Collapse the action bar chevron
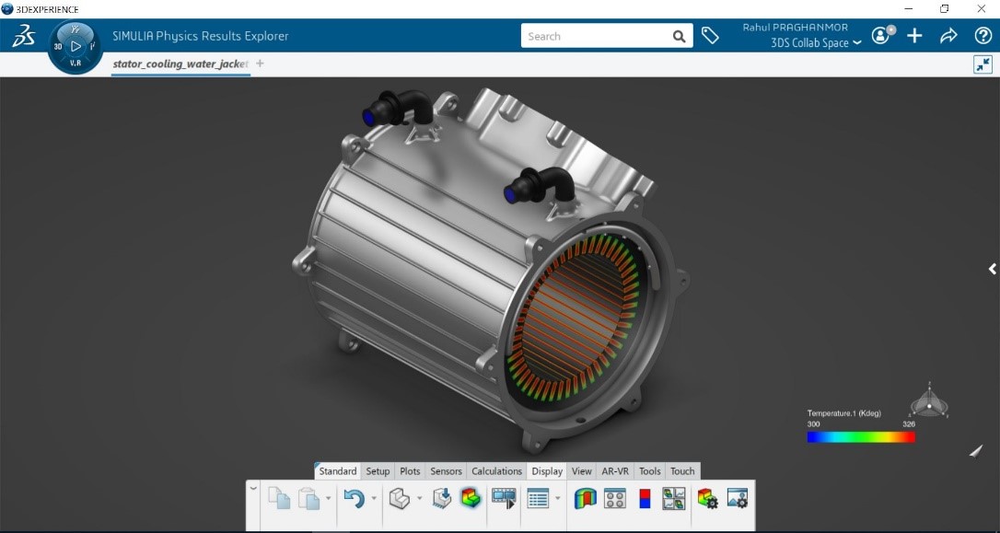Viewport: 1000px width, 533px height. [x=254, y=489]
